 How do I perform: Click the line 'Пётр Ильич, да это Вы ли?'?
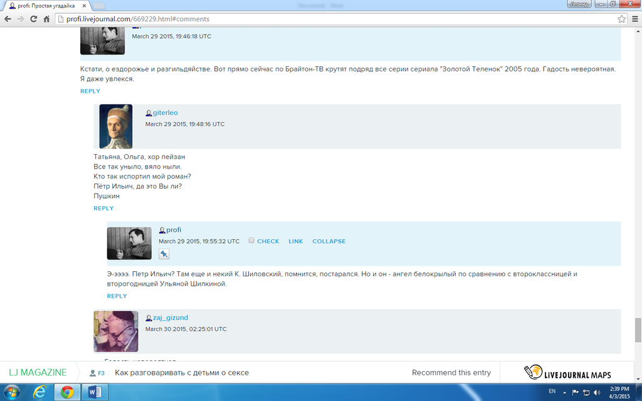137,186
